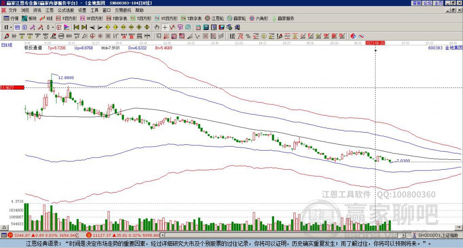The width and height of the screenshot is (463, 248).
Task: Click the colorful flag icon
Action: 67,28
